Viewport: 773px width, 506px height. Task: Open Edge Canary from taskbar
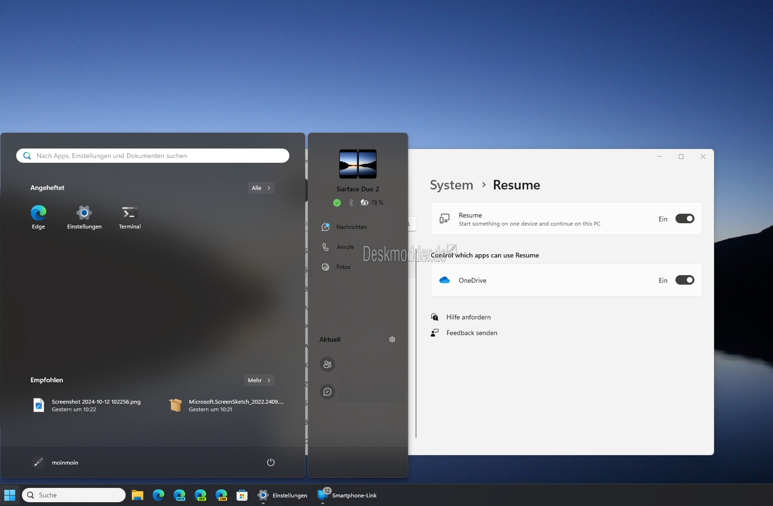pos(221,495)
